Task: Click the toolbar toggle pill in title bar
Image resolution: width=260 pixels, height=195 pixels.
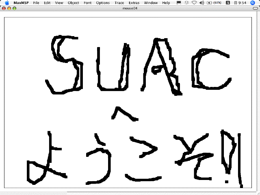Action: (256, 9)
